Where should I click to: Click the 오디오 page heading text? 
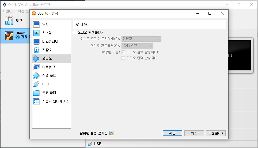tap(81, 25)
